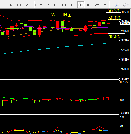Select the 50.00 price label
Image resolution: width=131 pixels, height=134 pixels.
click(x=114, y=18)
